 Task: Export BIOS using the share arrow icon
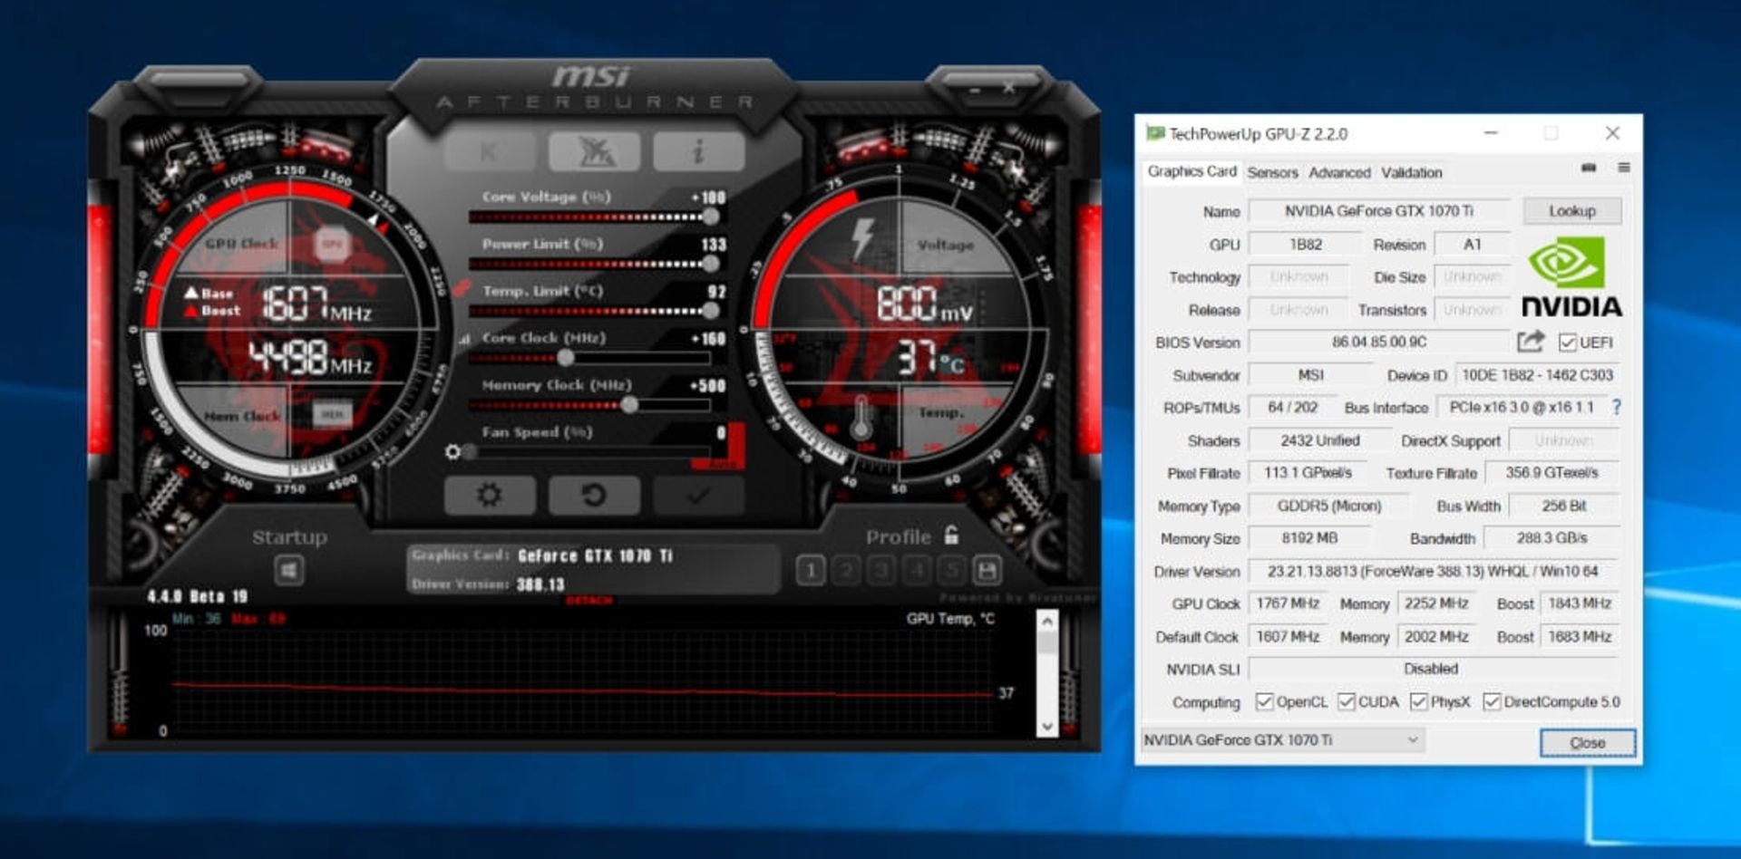[x=1531, y=342]
